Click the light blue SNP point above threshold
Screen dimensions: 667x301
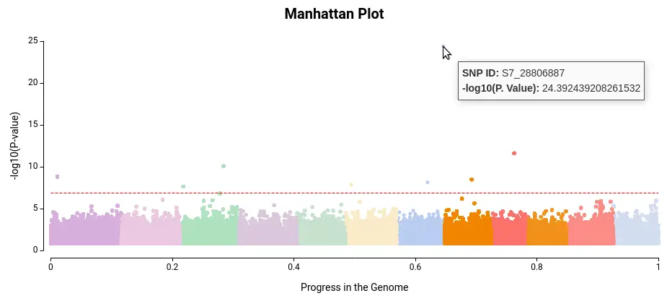pos(428,182)
